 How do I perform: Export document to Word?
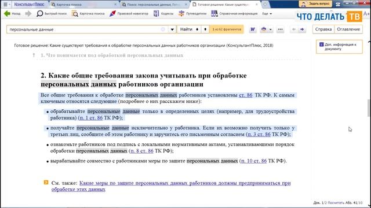pos(253,29)
